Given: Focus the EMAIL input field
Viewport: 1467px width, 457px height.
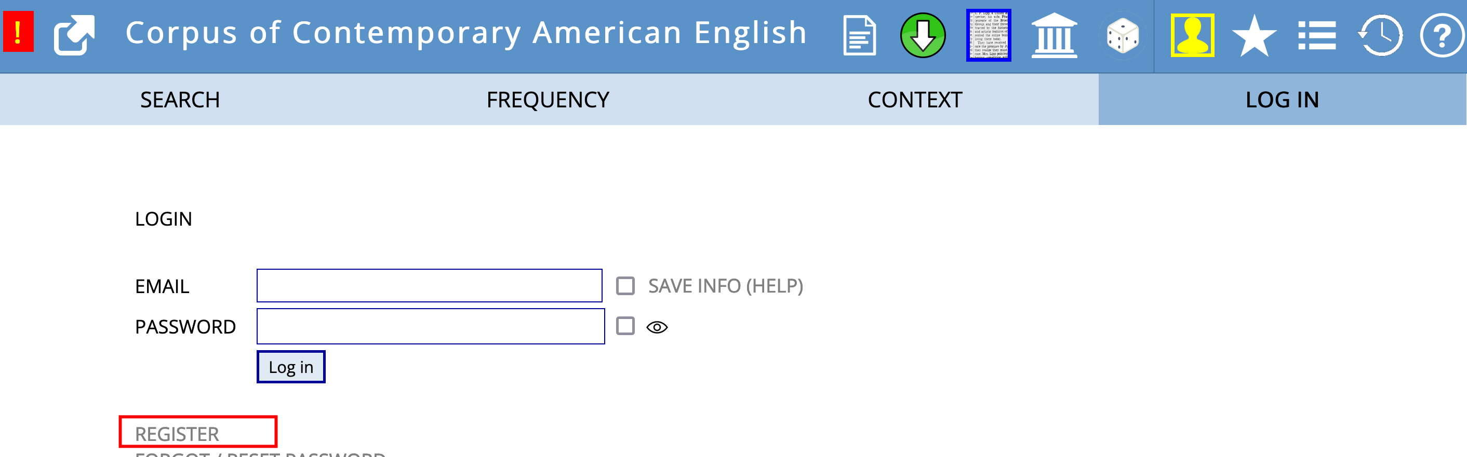Looking at the screenshot, I should pos(430,286).
